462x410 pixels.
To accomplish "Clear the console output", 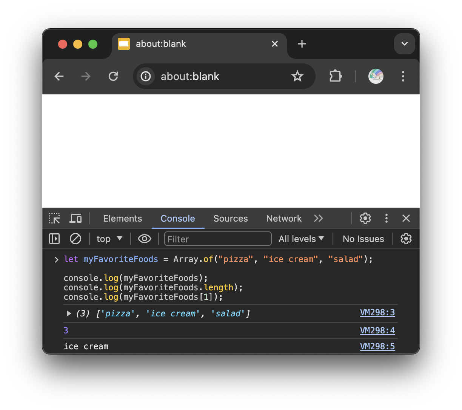I will coord(75,239).
